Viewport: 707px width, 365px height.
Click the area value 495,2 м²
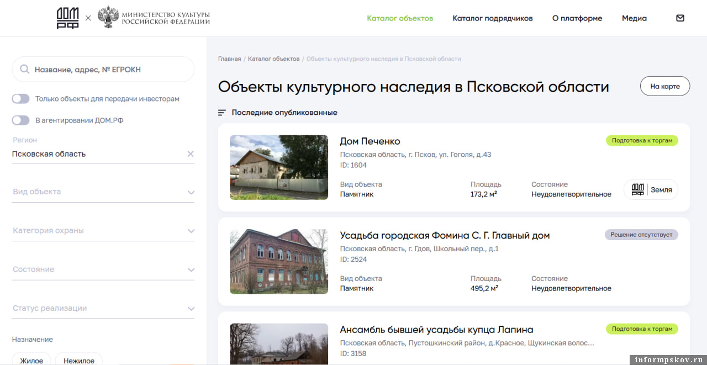484,288
